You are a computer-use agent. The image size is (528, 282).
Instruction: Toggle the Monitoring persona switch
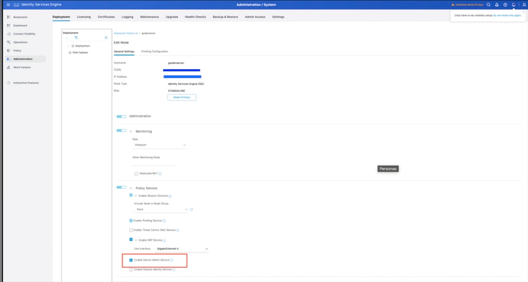(121, 130)
